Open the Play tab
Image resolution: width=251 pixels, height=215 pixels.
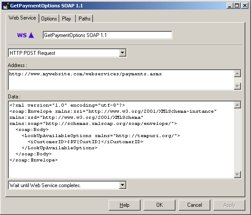coord(67,19)
